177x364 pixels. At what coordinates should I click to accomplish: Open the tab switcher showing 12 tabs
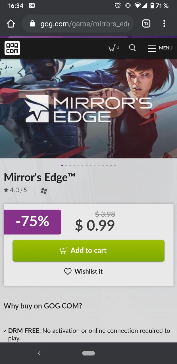click(146, 24)
